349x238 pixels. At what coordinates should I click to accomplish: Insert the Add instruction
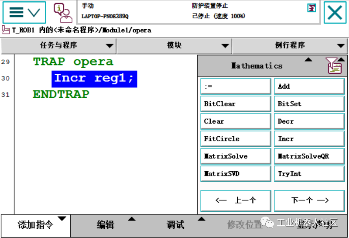click(x=309, y=86)
